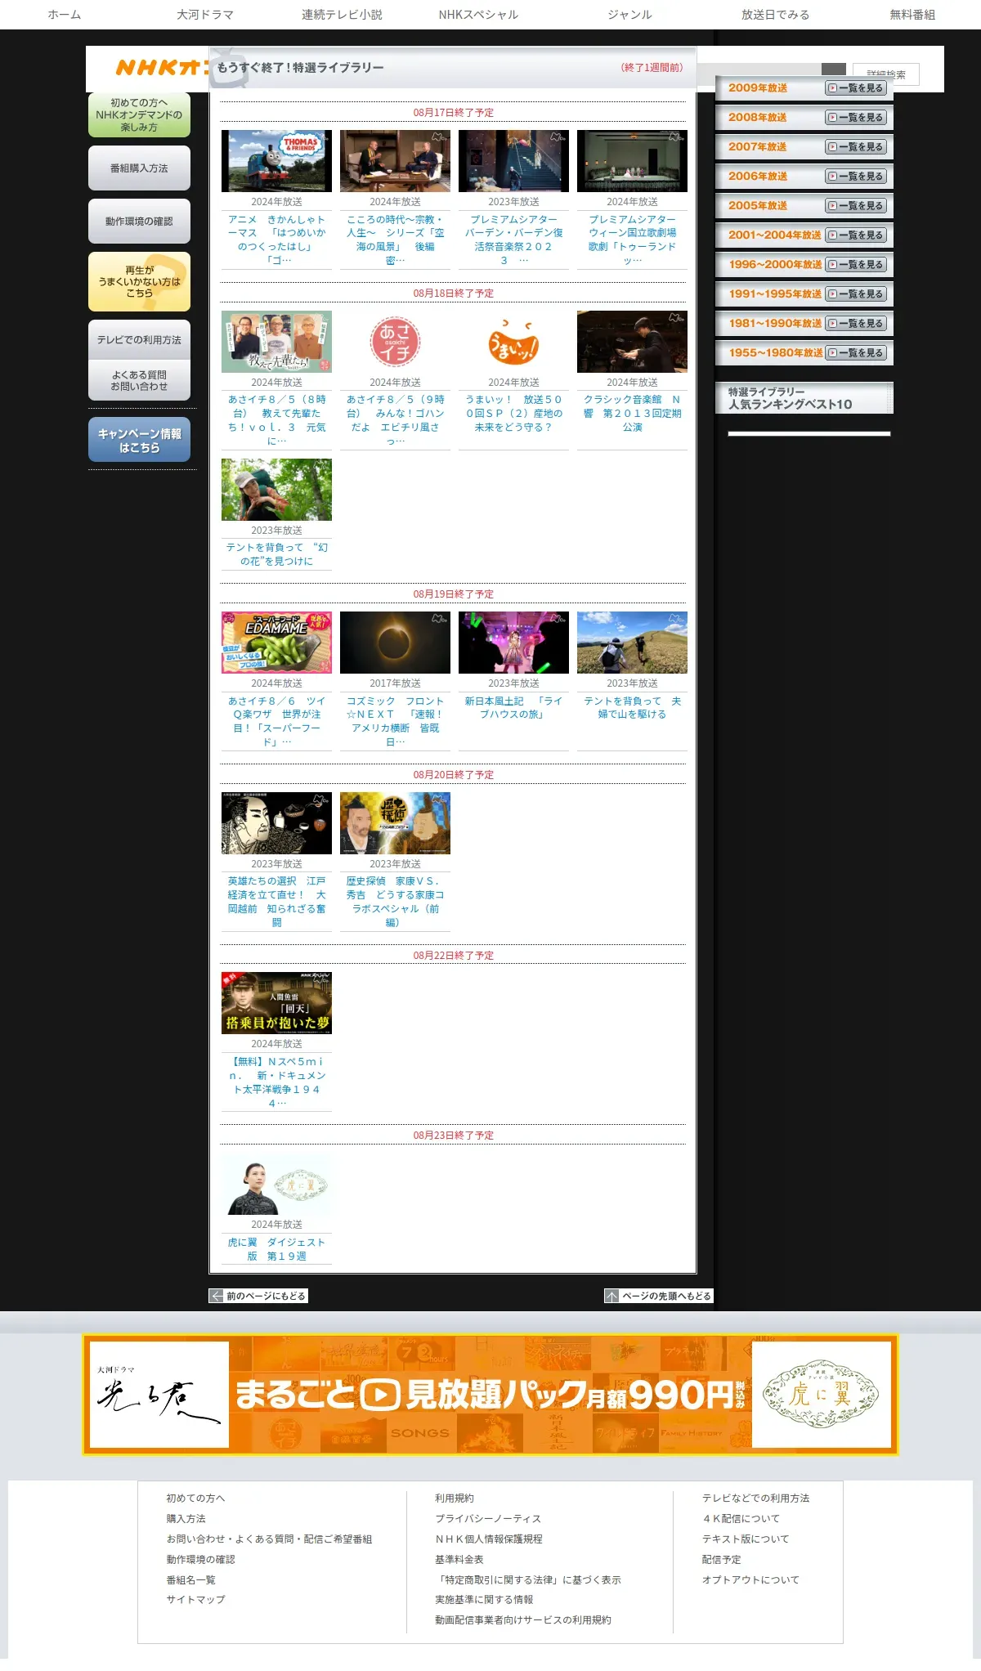View the list for 1991~1995年放送
The height and width of the screenshot is (1671, 981).
click(856, 294)
